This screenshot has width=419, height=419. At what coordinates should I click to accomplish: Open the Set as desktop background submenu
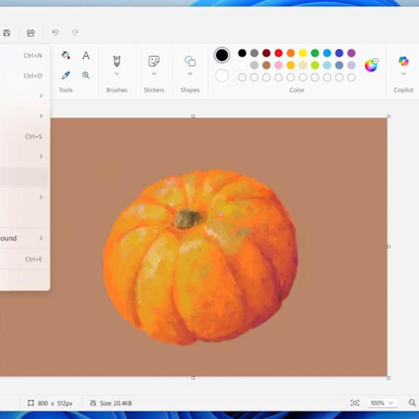tap(25, 238)
